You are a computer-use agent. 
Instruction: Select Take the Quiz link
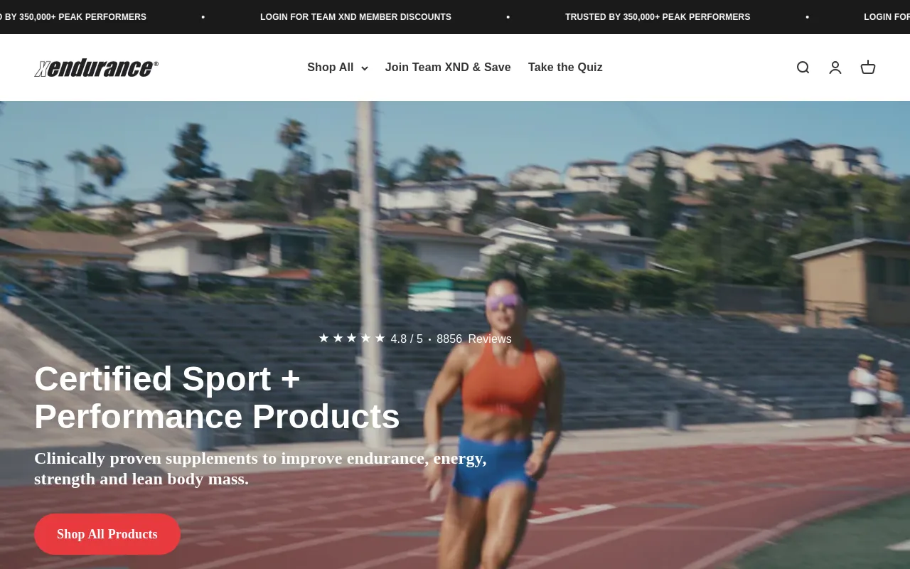pyautogui.click(x=565, y=68)
